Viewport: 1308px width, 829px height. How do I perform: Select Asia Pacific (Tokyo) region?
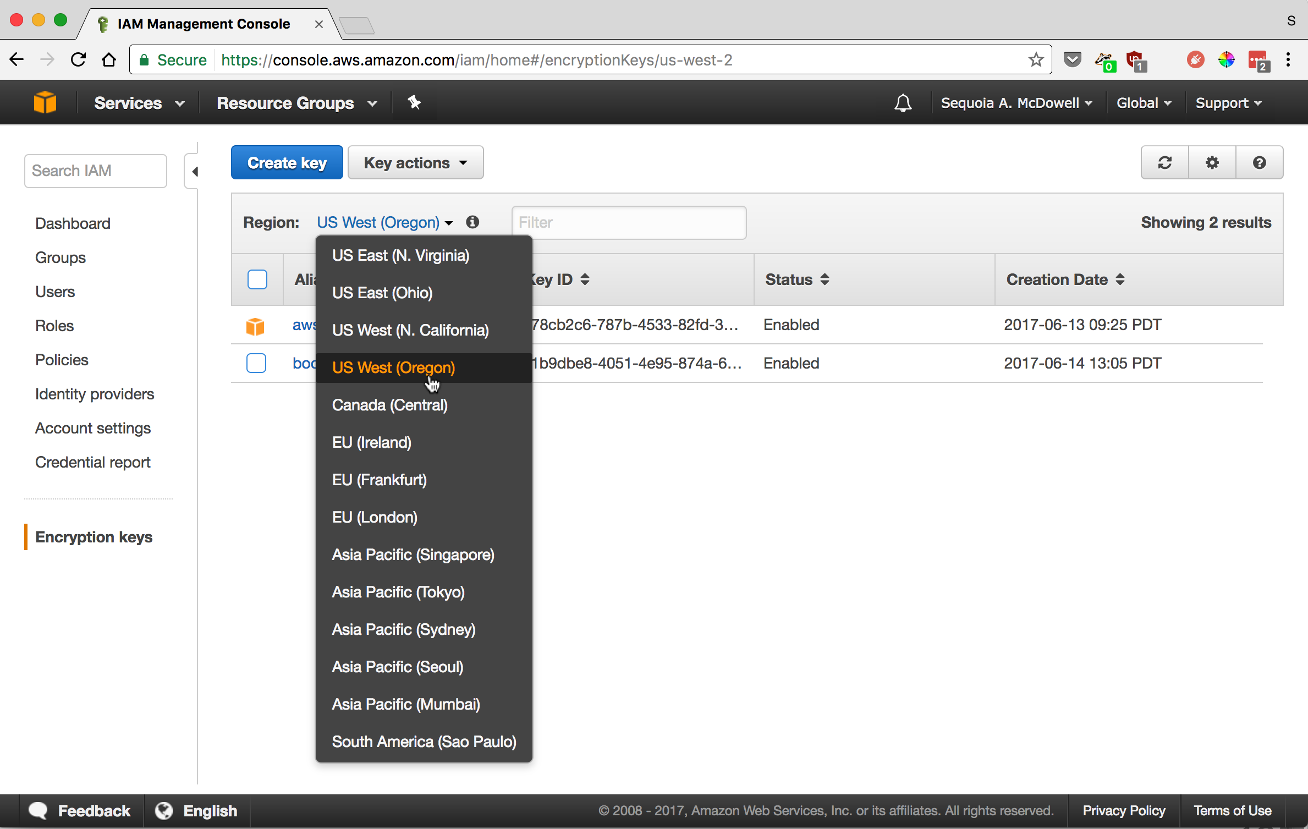pyautogui.click(x=424, y=592)
